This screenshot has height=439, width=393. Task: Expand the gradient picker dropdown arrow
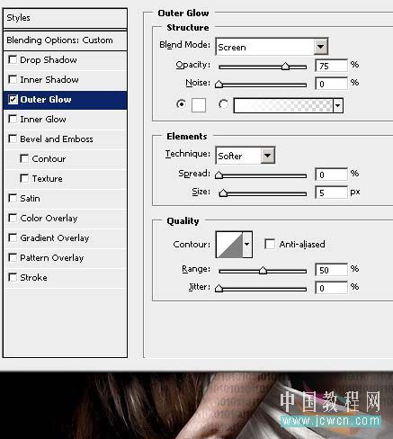coord(338,105)
